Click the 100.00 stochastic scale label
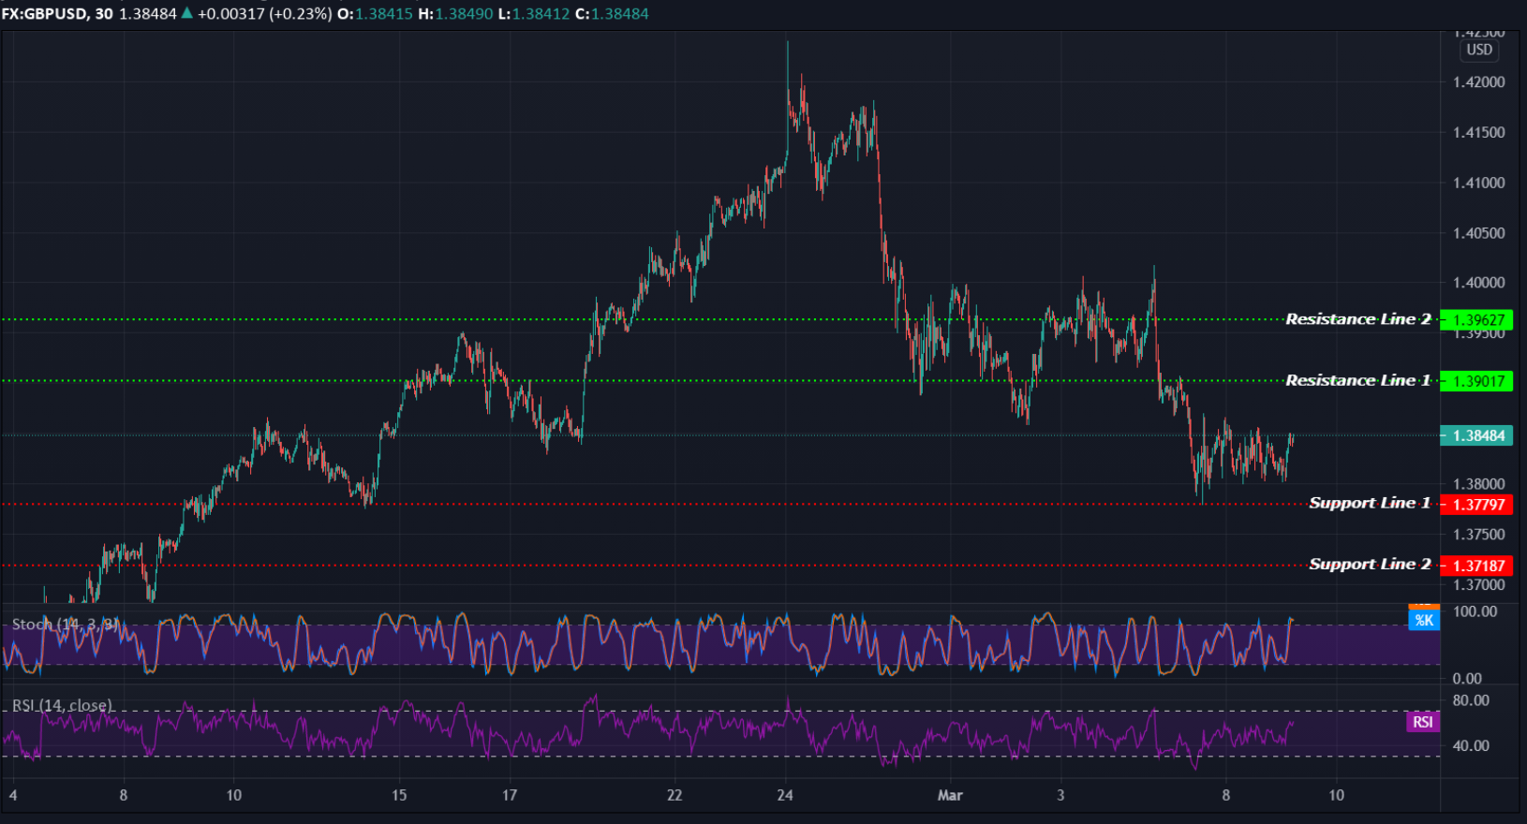Screen dimensions: 1527x824 (1475, 611)
